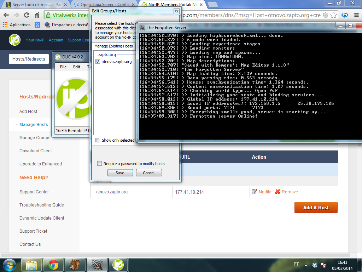Screen dimensions: 362x272
Task: Open Manage Groups in sidebar
Action: tap(35, 138)
